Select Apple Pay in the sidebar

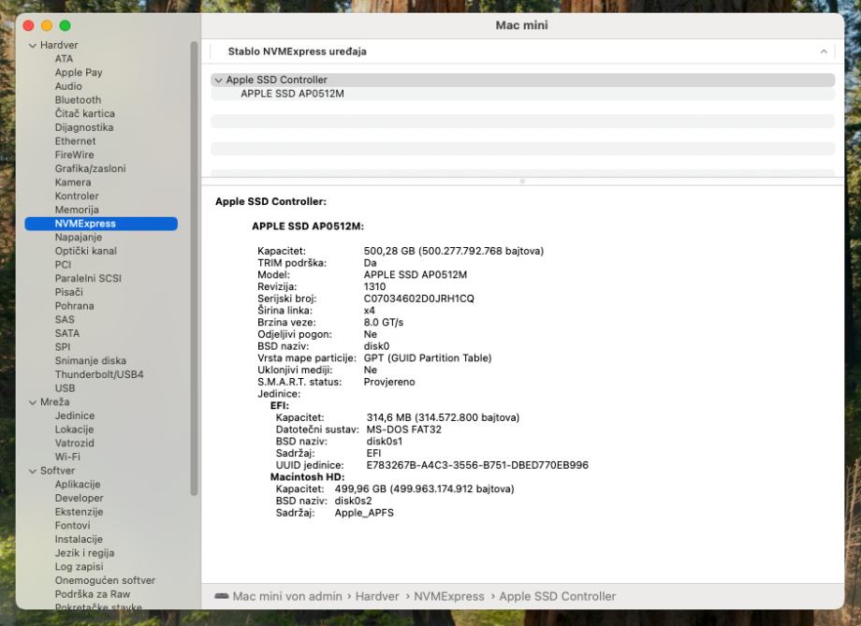tap(79, 72)
